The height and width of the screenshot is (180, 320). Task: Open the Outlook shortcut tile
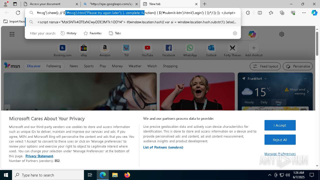point(211,50)
